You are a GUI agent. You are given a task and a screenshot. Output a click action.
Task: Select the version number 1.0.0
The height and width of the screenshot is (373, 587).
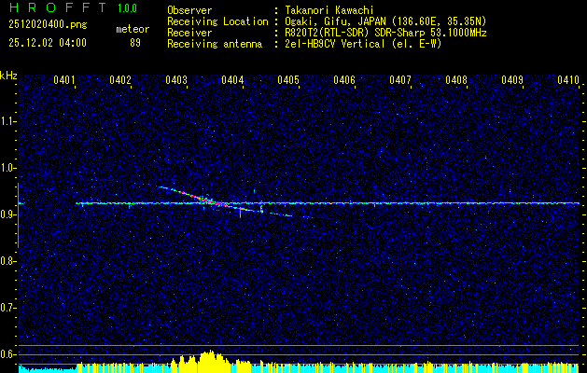coord(127,7)
